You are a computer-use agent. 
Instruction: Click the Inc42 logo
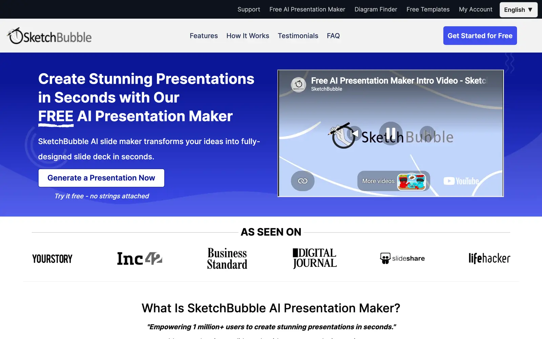(140, 259)
